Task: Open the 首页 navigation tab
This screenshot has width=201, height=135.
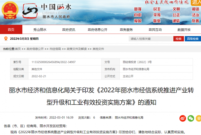Action: pyautogui.click(x=11, y=30)
